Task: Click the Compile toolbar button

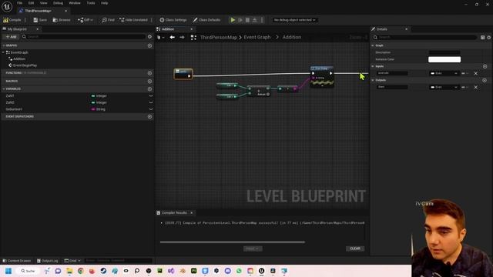Action: point(12,20)
